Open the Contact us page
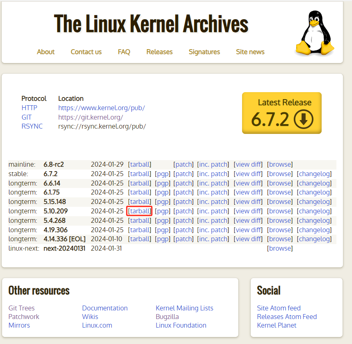Screen dimensions: 352x344 pos(86,52)
